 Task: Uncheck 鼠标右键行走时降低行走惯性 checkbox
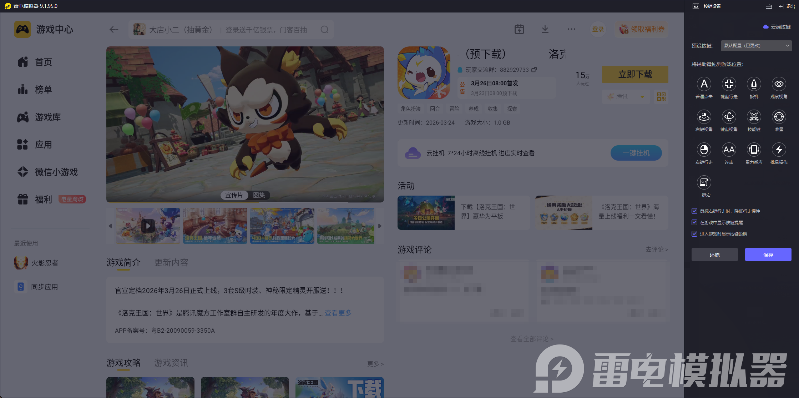(x=694, y=211)
